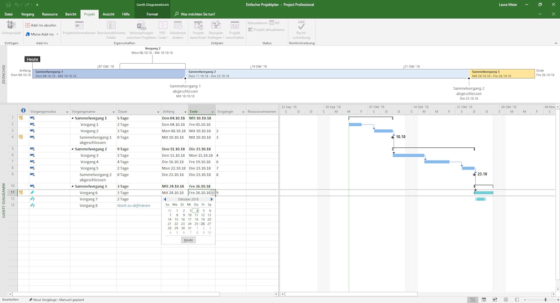This screenshot has height=303, width=560.
Task: Switch to Ansicht ribbon tab
Action: click(109, 14)
